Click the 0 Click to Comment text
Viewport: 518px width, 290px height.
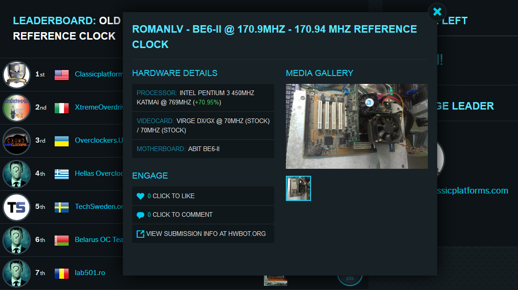pos(180,215)
